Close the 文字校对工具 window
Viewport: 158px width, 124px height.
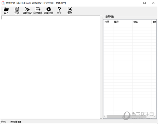click(153, 3)
